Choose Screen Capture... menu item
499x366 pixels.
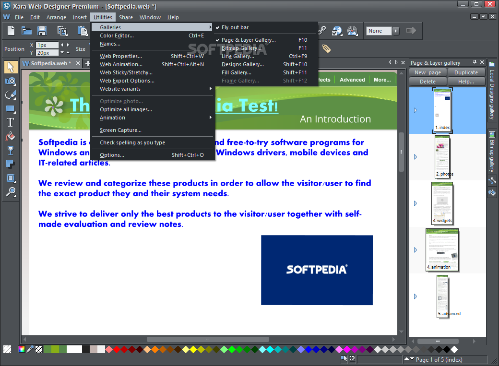[x=153, y=130]
